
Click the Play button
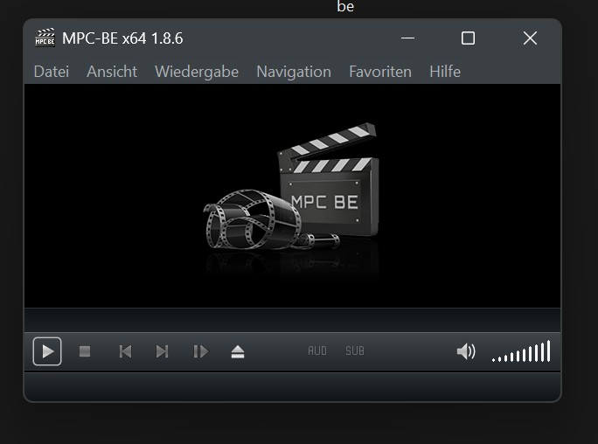(x=47, y=351)
